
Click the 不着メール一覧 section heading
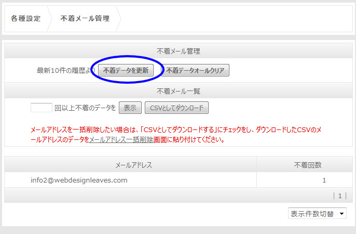[179, 91]
